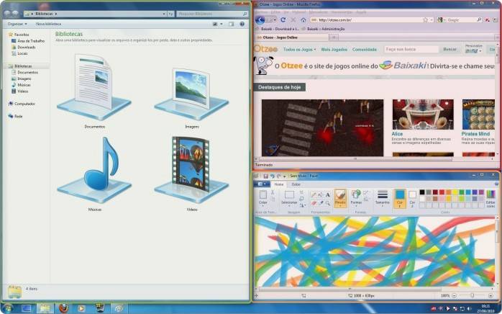Undo the last action in Paint
The image size is (502, 314).
point(272,176)
